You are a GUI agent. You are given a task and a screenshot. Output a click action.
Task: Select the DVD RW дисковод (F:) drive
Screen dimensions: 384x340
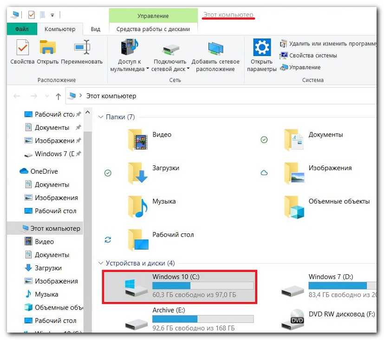(x=328, y=320)
